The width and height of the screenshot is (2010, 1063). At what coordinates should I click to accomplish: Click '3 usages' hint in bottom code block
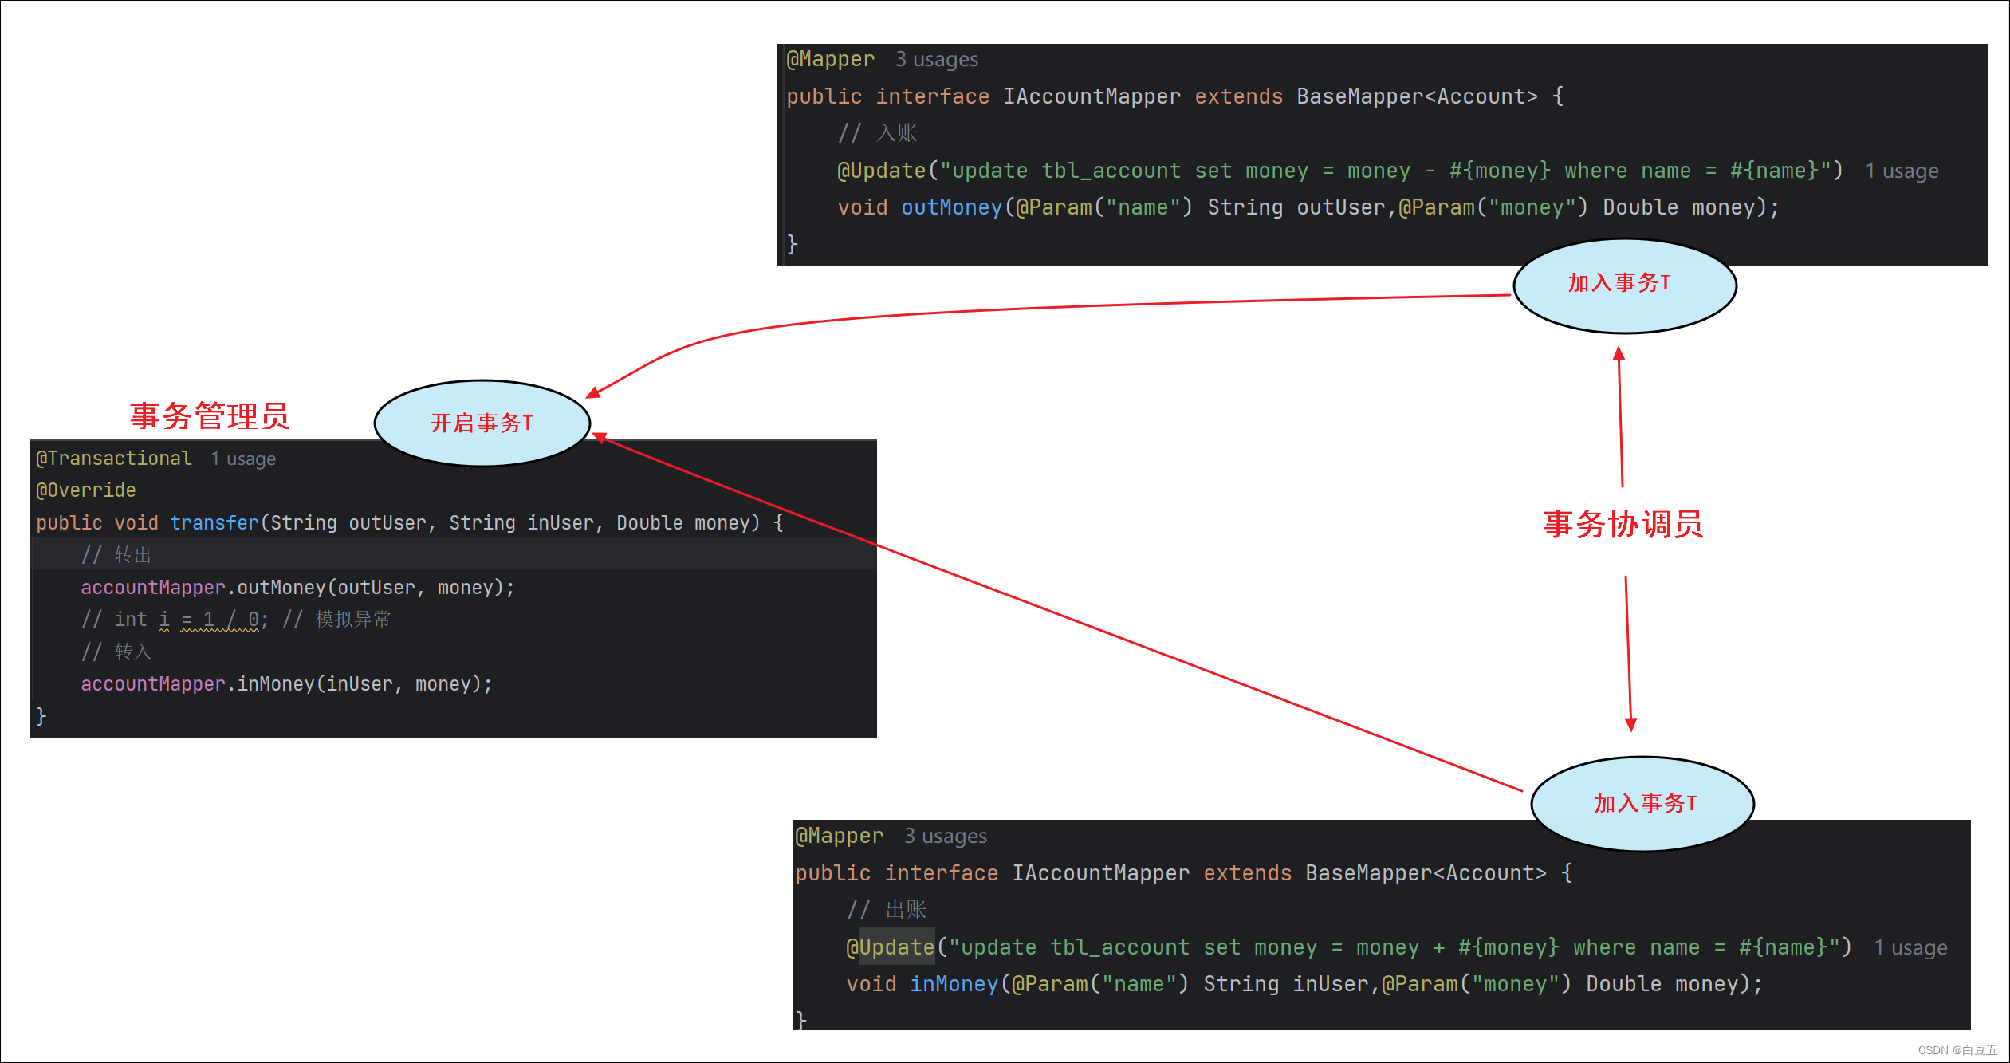click(x=946, y=837)
